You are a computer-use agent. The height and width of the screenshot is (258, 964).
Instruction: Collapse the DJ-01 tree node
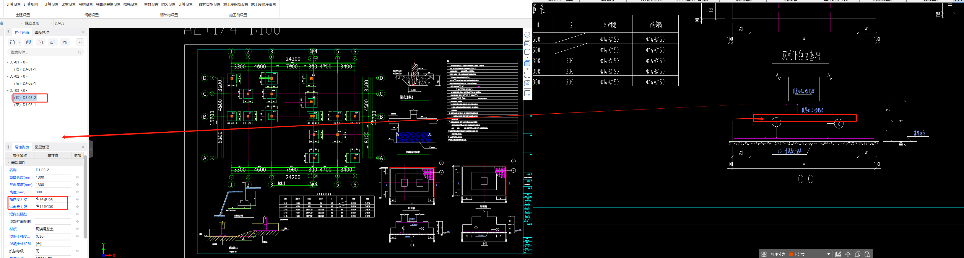[x=7, y=63]
